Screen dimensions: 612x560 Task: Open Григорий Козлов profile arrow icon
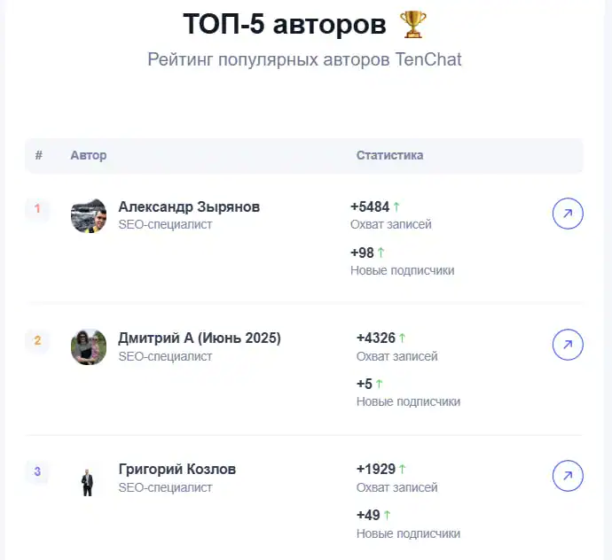tap(568, 476)
